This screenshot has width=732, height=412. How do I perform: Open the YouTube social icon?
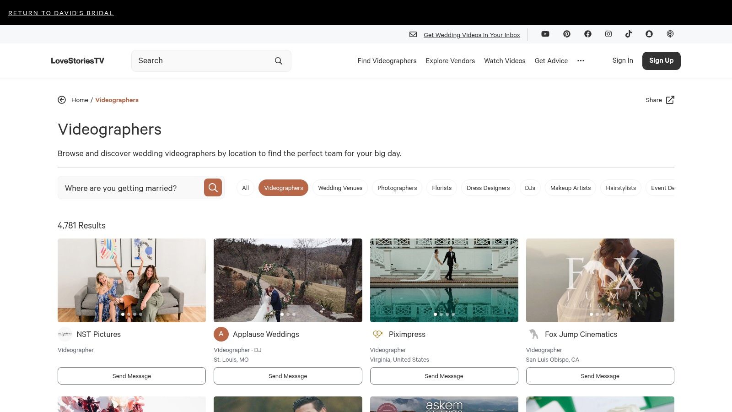pos(545,34)
